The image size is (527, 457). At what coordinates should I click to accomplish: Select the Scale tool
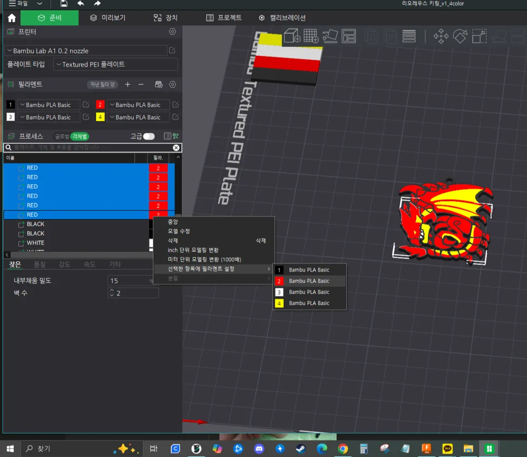[479, 36]
